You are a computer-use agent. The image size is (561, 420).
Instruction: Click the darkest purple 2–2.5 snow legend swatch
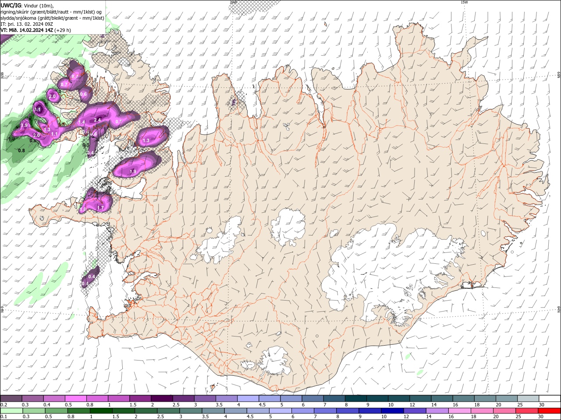click(x=162, y=398)
